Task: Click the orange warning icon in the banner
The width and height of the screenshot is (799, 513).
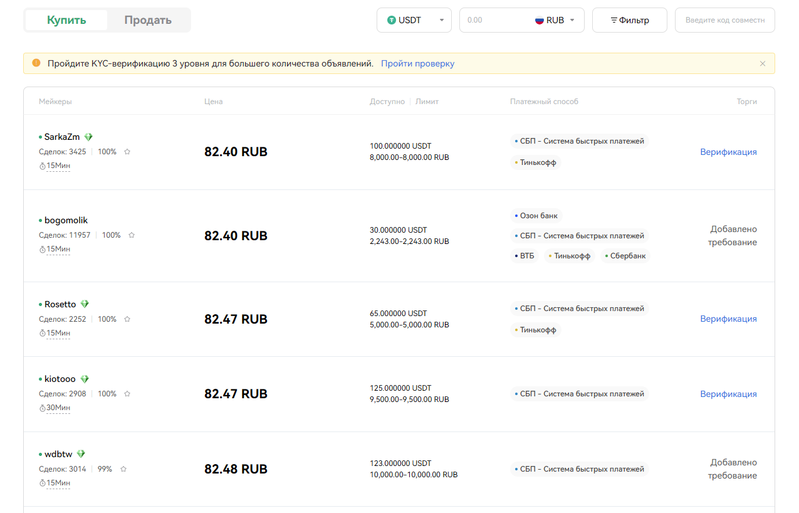Action: [36, 63]
